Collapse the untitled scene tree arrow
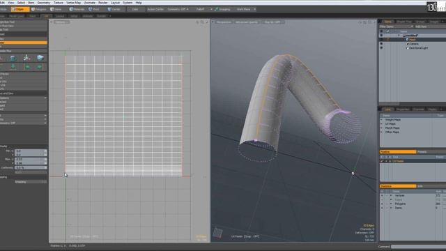The height and width of the screenshot is (251, 446). coord(399,36)
